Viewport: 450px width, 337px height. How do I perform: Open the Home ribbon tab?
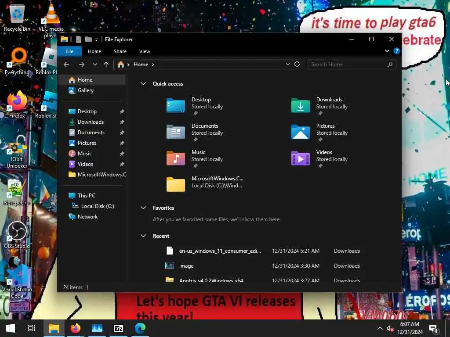click(x=94, y=51)
